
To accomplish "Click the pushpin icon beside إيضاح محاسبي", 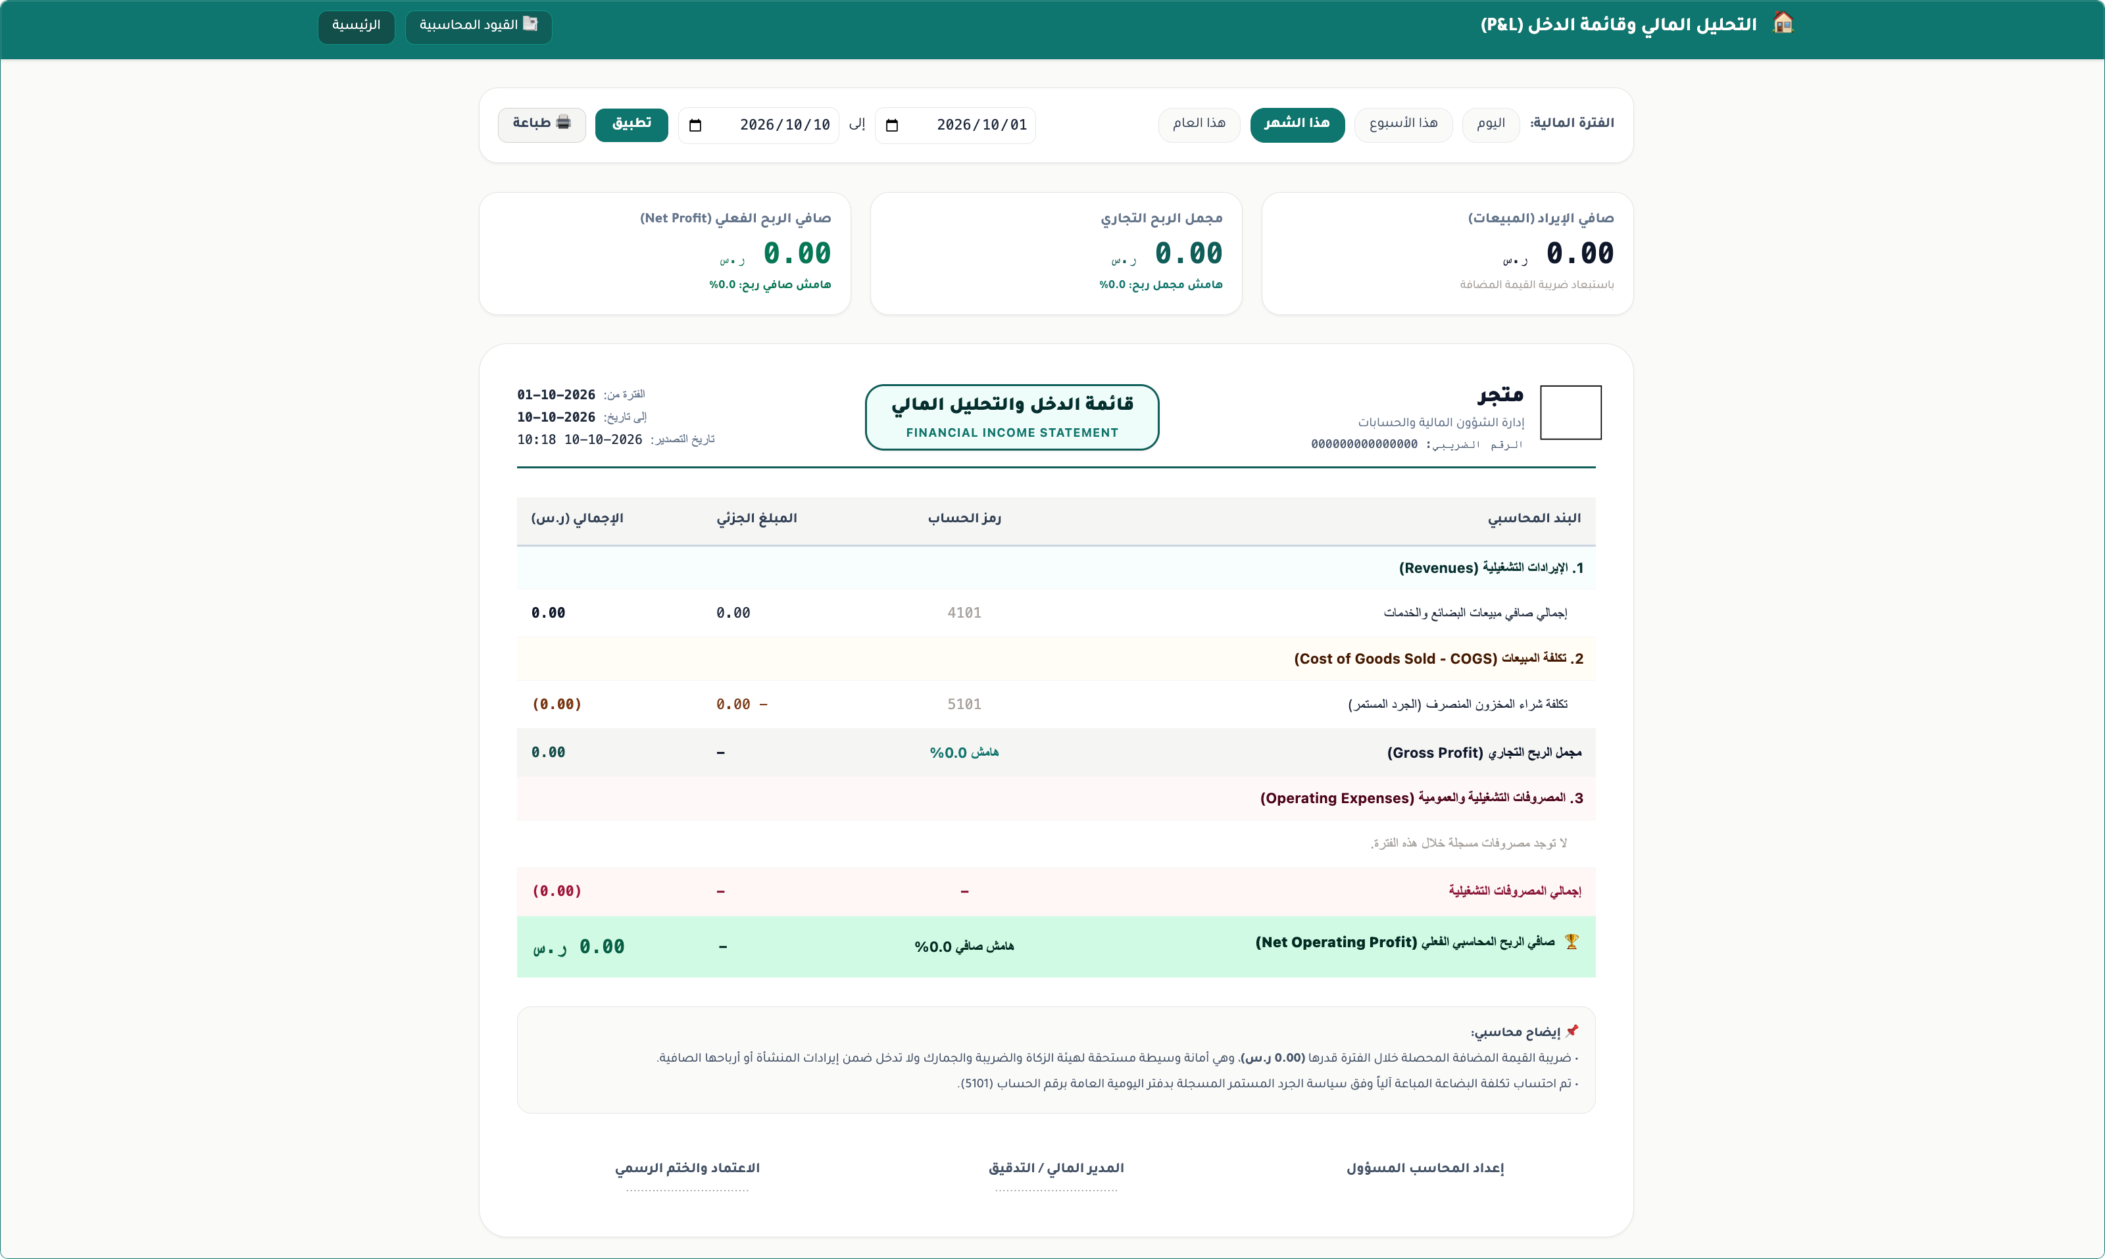I will point(1572,1031).
